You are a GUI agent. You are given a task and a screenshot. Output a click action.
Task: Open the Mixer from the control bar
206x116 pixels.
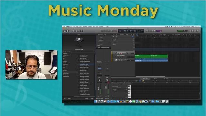[79, 31]
